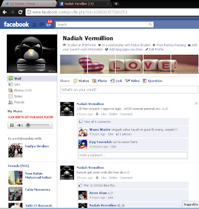The image size is (199, 209).
Task: Click the Write a comment field
Action: coord(133,155)
